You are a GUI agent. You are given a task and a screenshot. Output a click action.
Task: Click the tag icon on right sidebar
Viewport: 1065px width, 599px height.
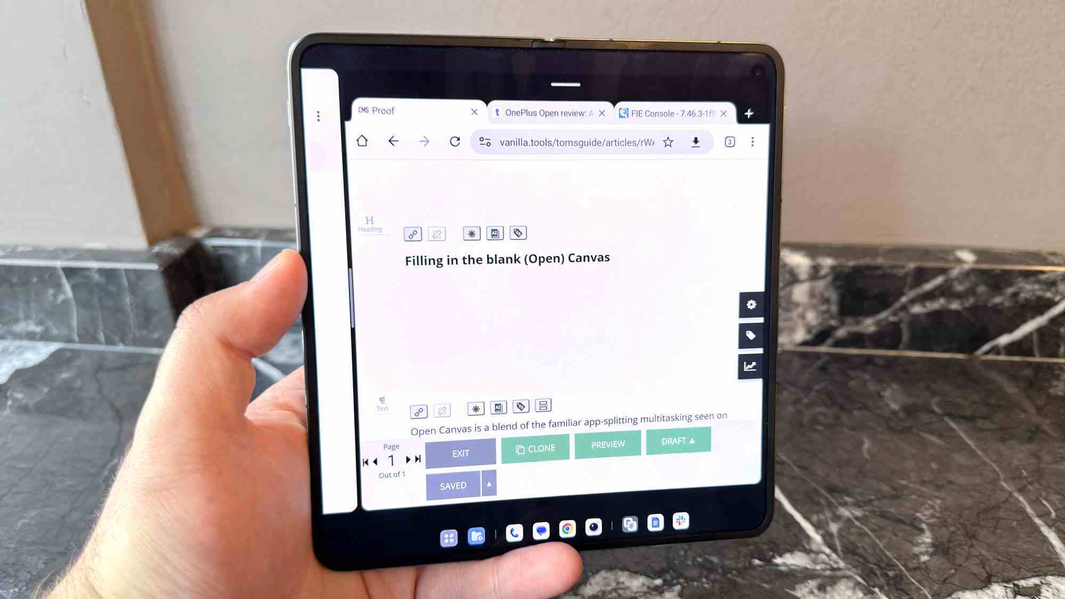point(751,335)
